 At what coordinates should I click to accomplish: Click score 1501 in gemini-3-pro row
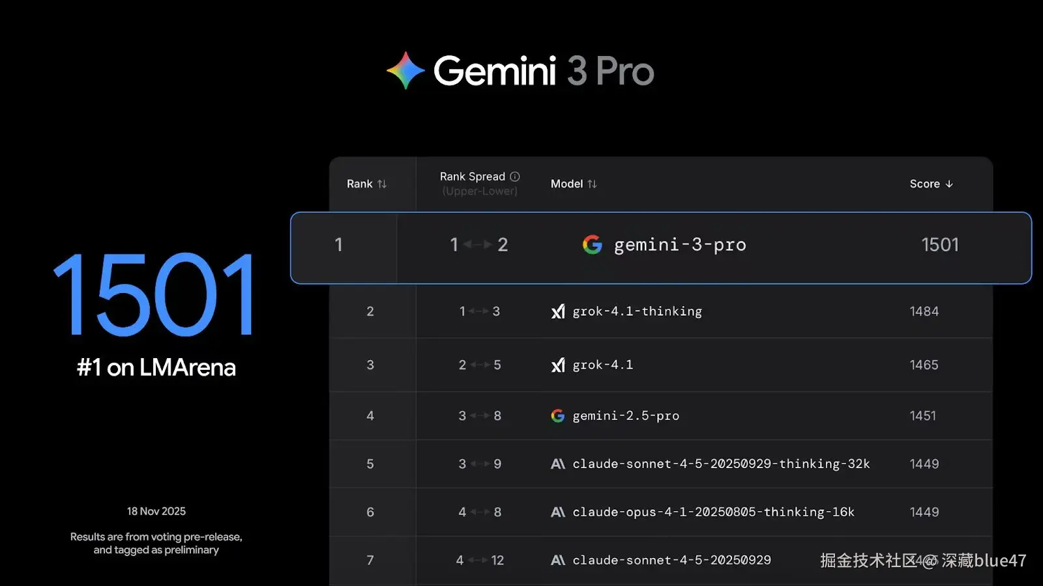coord(940,245)
